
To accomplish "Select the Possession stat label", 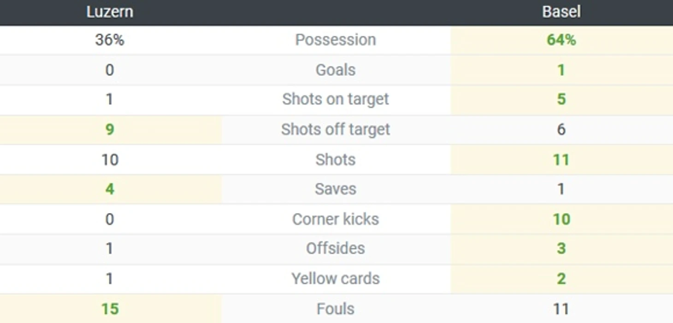I will pyautogui.click(x=336, y=40).
